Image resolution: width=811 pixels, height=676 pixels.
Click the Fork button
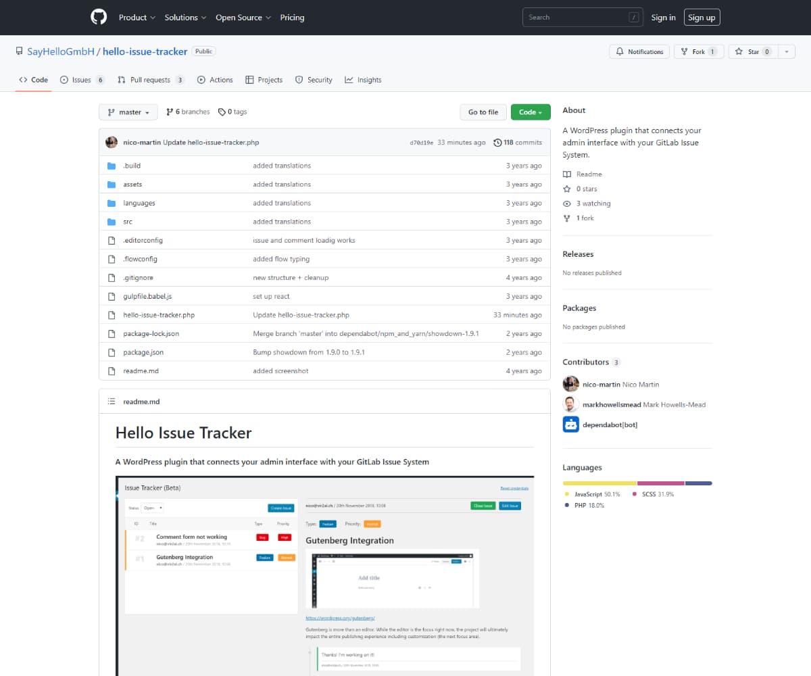(x=699, y=52)
